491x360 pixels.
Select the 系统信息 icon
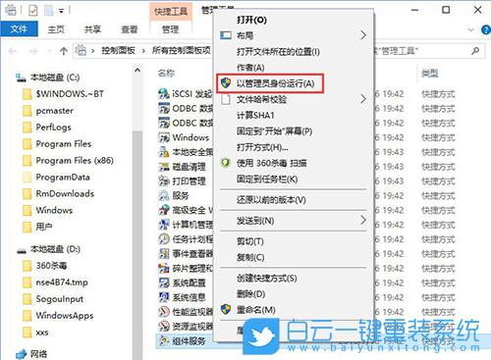click(164, 297)
